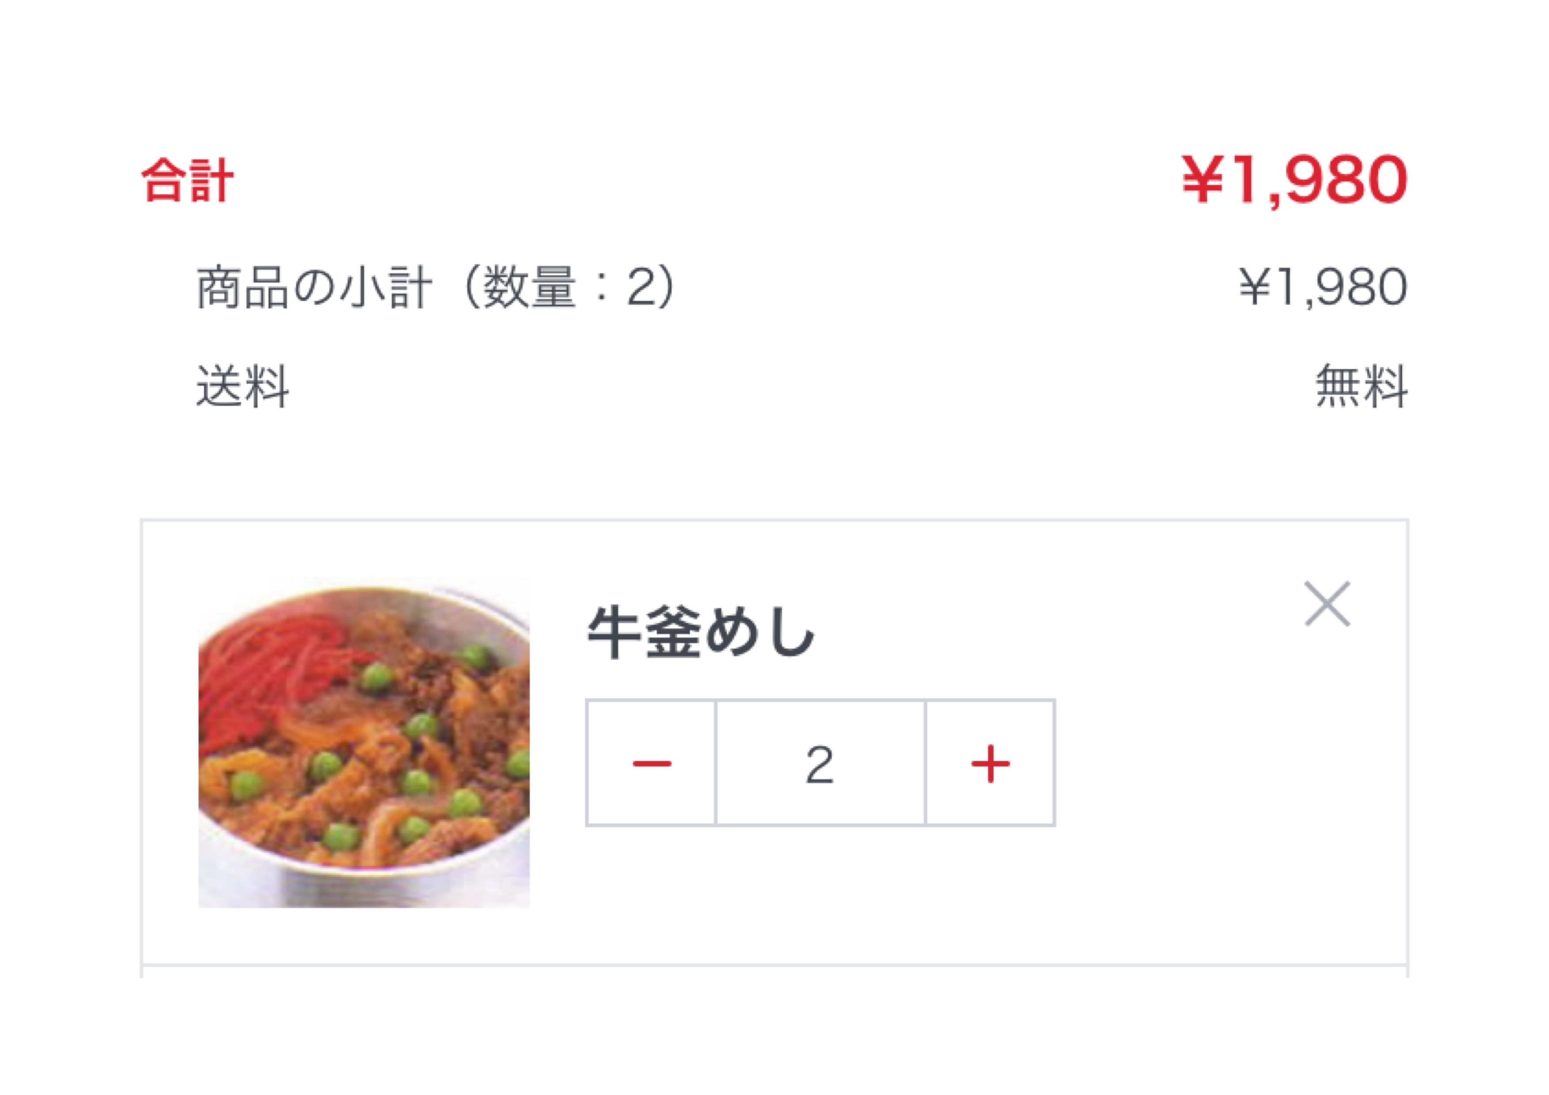Screen dimensions: 1549x1095
Task: Click the 無料 free shipping value
Action: click(1361, 385)
